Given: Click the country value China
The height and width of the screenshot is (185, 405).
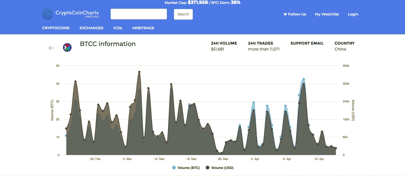Looking at the screenshot, I should click(340, 49).
